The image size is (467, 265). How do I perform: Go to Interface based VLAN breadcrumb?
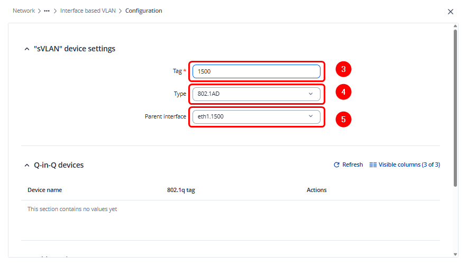click(88, 11)
